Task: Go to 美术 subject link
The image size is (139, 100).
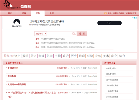Action: (106, 56)
